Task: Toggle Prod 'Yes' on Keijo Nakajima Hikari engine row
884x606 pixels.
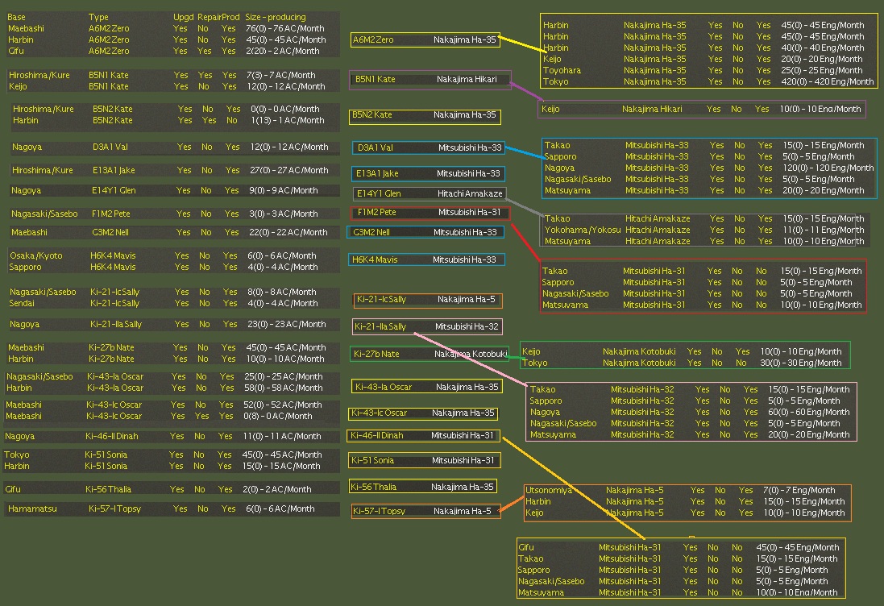Action: pyautogui.click(x=762, y=109)
